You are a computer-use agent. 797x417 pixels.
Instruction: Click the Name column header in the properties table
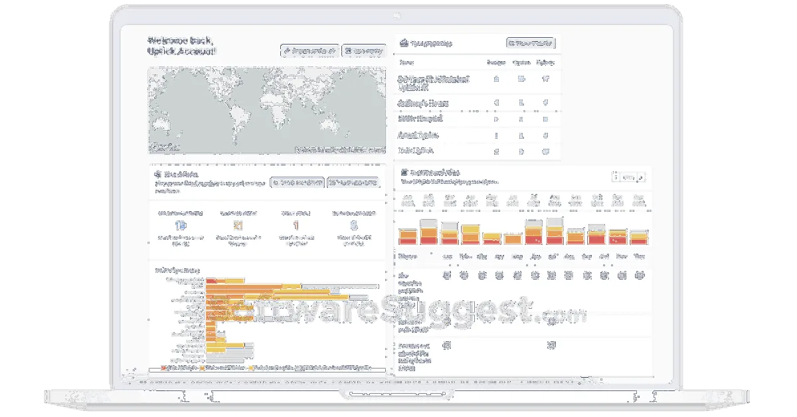point(406,62)
